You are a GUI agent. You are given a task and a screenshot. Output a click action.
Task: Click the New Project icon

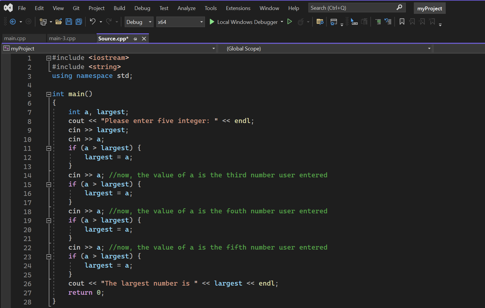tap(43, 22)
